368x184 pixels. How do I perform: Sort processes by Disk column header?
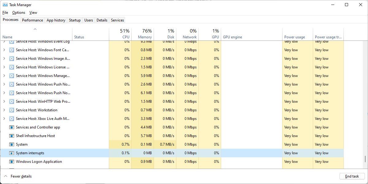[165, 34]
